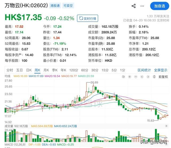Click the MA60:20.59 moving average label
The width and height of the screenshot is (171, 148).
tap(86, 76)
